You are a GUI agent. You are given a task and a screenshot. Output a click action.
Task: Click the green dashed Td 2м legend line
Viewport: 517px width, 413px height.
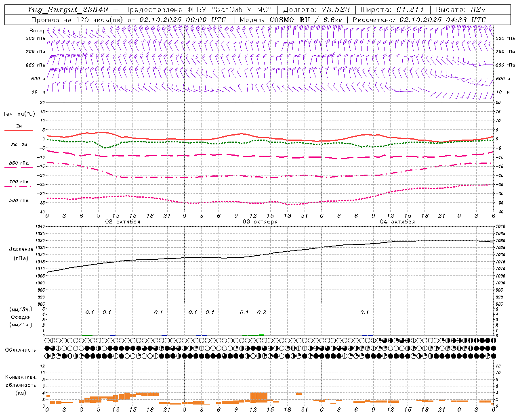click(18, 149)
